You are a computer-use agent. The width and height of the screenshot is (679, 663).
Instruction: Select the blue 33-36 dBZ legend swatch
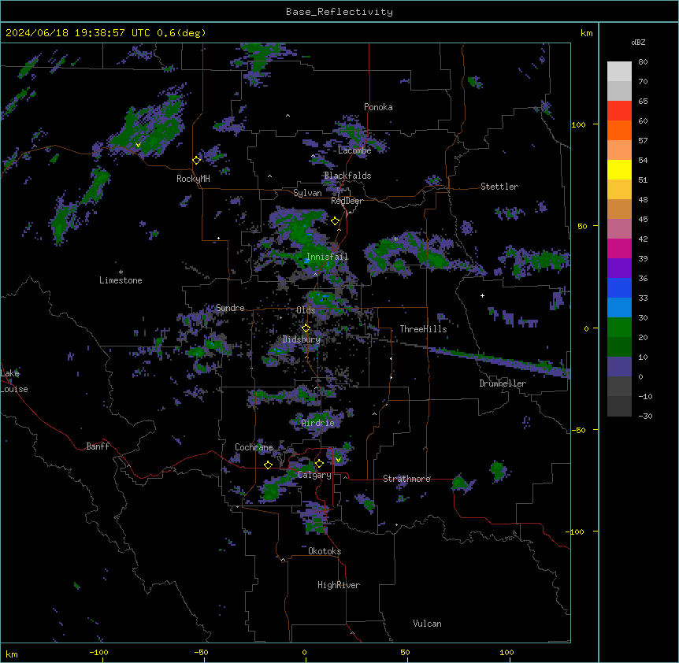[619, 288]
